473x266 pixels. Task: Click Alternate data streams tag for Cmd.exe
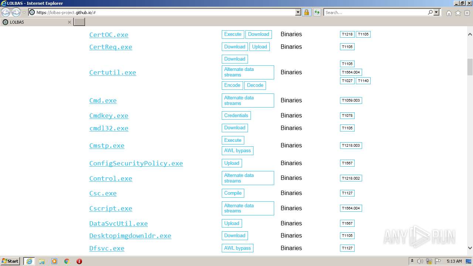tap(248, 100)
